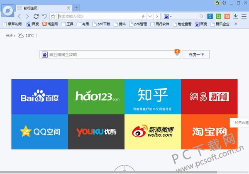The image size is (249, 174).
Task: Open a new tab with plus button
Action: (76, 8)
